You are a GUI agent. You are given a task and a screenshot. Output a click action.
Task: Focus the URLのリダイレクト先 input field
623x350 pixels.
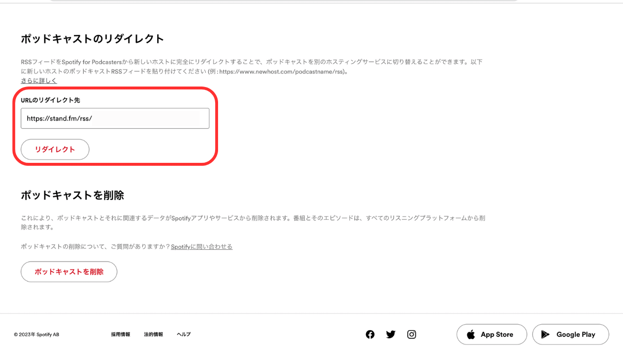[x=115, y=118]
